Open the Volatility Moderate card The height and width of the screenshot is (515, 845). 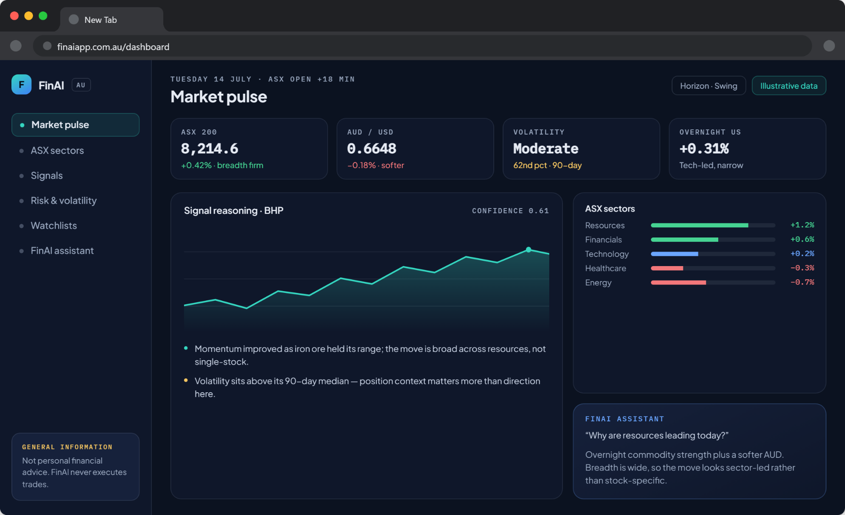[581, 149]
